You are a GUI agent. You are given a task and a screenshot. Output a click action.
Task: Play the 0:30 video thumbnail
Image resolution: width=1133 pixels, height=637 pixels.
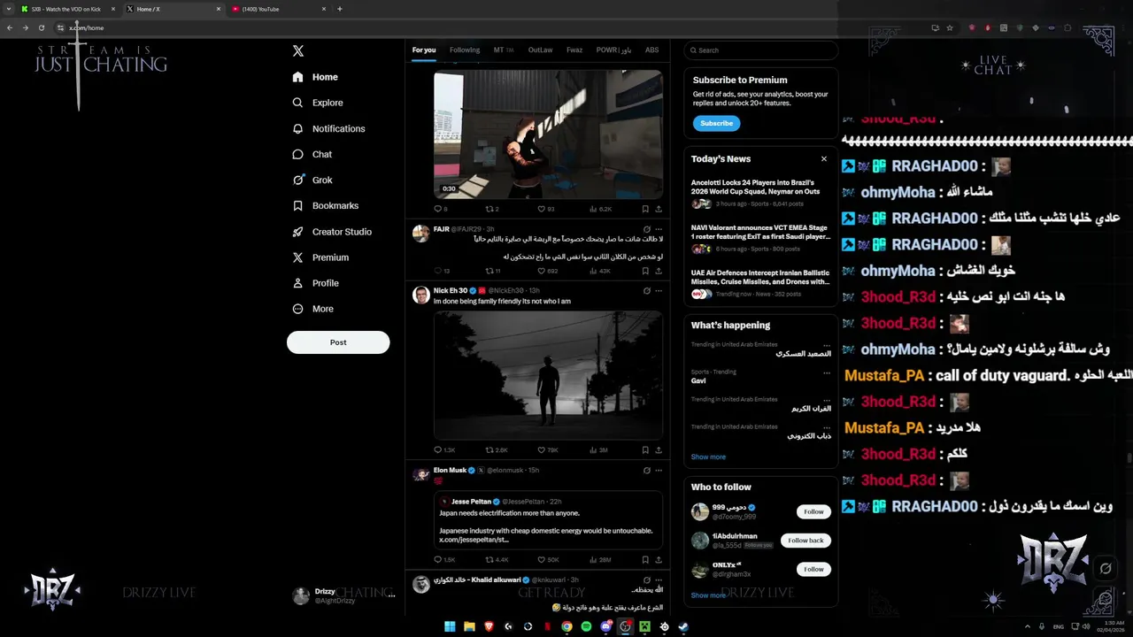(548, 134)
